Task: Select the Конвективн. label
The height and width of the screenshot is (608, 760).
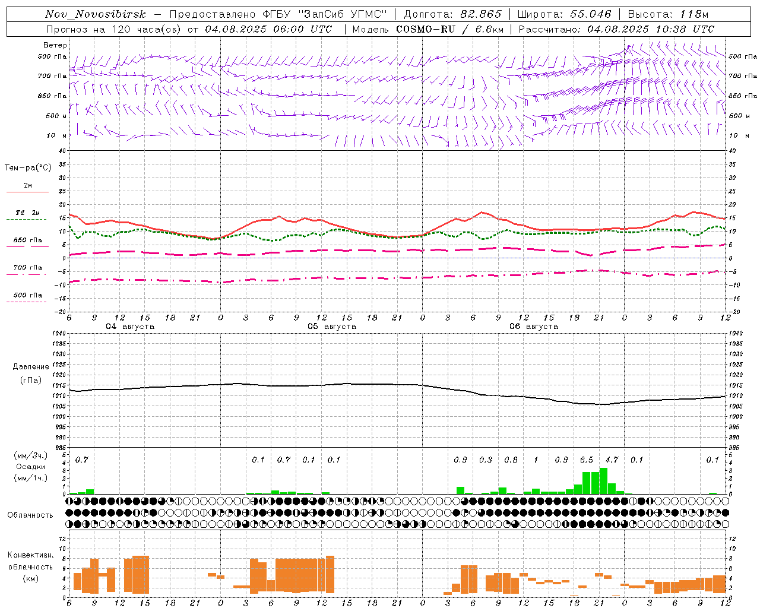Action: [x=30, y=555]
